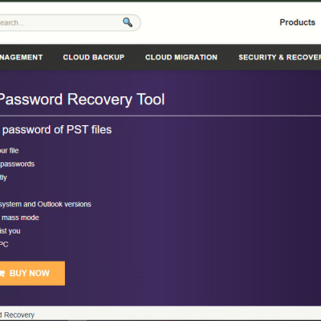The height and width of the screenshot is (321, 321).
Task: Click the Password Recovery Tool heading
Action: point(82,100)
